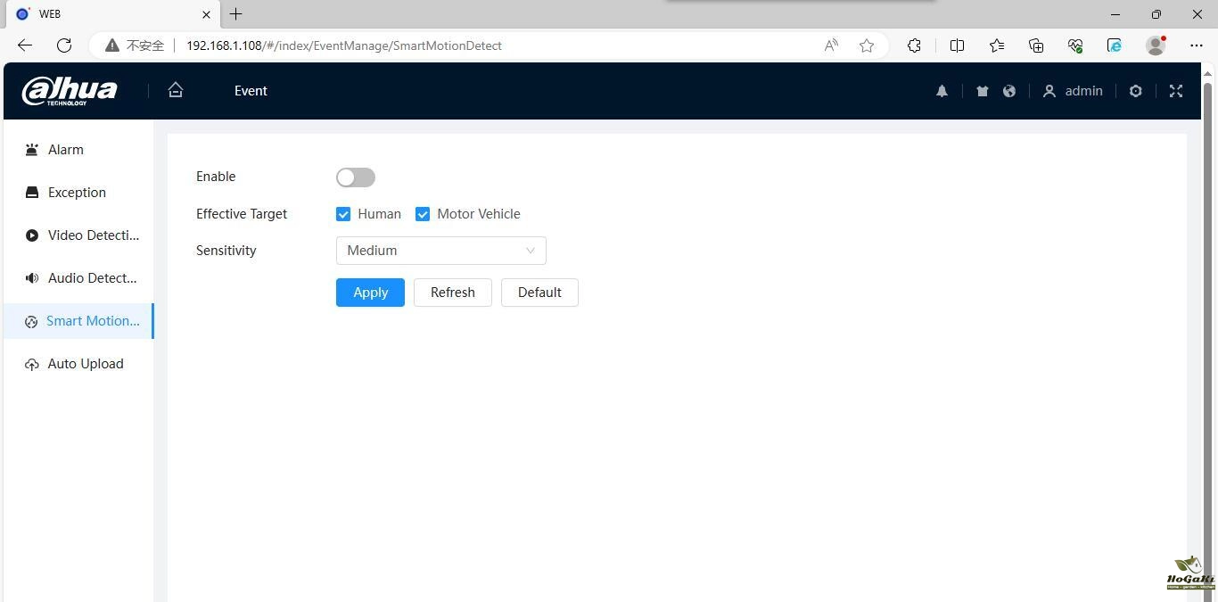Open the settings gear icon in header

click(x=1135, y=91)
